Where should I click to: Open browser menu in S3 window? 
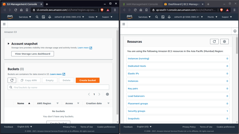click(115, 10)
